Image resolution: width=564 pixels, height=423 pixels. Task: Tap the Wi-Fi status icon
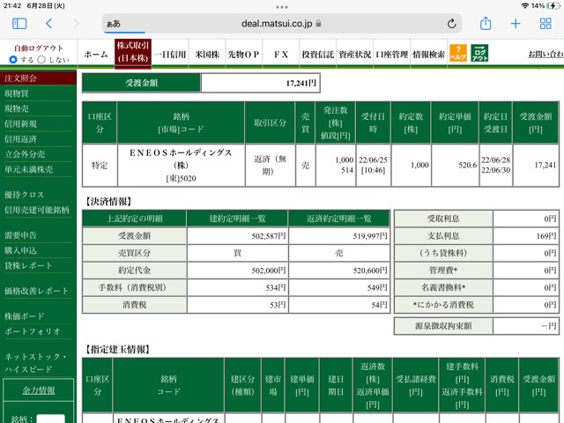(x=525, y=6)
